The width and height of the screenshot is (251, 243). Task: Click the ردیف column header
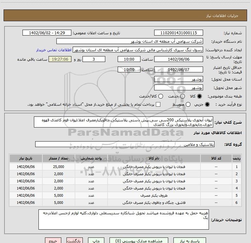237,158
